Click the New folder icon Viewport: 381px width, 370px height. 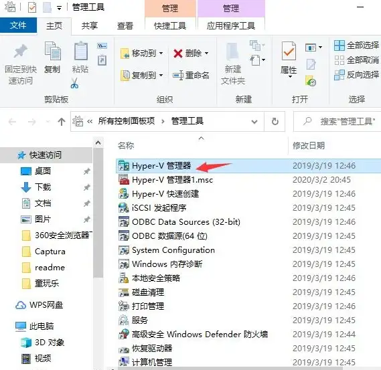(233, 52)
